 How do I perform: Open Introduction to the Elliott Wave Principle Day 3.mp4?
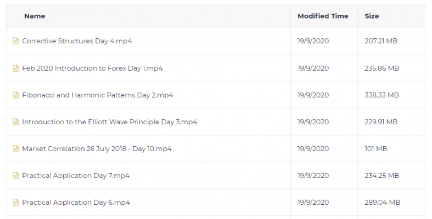pyautogui.click(x=110, y=122)
